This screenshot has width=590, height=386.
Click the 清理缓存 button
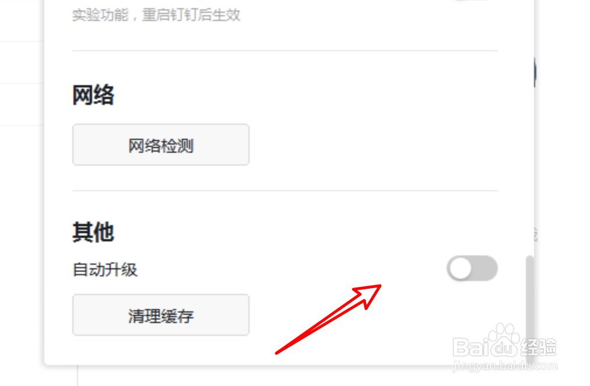coord(161,315)
